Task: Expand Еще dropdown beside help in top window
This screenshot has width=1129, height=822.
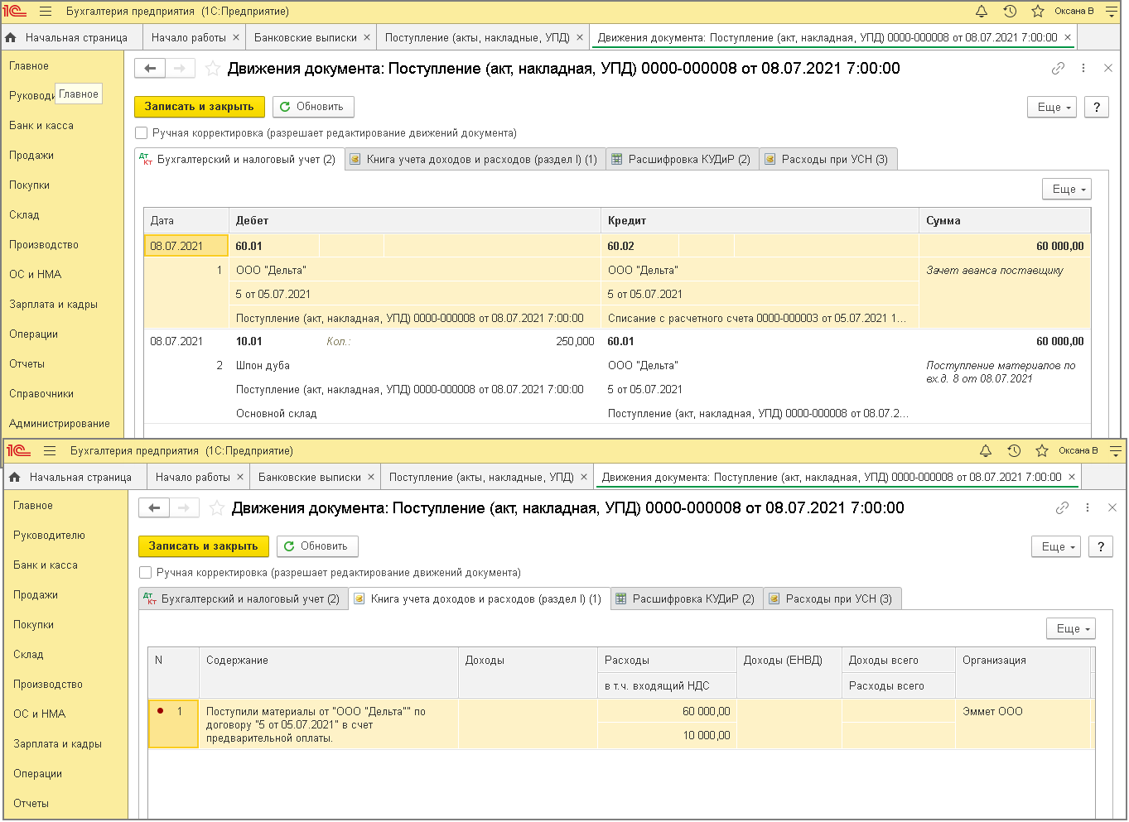Action: point(1052,107)
